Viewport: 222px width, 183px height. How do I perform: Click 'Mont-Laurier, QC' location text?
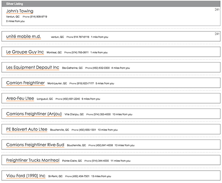point(57,83)
